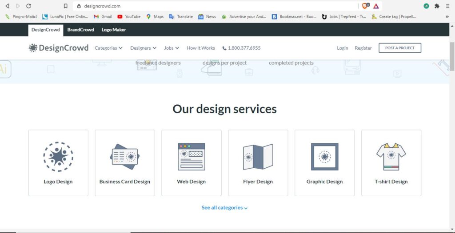Open the Advertise your Android bookmark
Screen dimensions: 455x233
[244, 16]
